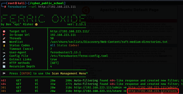
Task: Click the OK-hand emoji beside Status Codes
Action: [x=4, y=45]
